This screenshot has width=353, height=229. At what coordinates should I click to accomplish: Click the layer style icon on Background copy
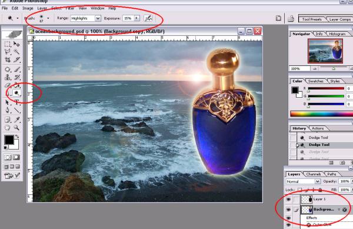pos(344,210)
